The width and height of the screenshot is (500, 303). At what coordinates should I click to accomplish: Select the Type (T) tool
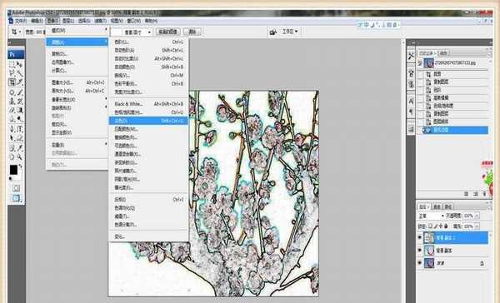point(20,129)
